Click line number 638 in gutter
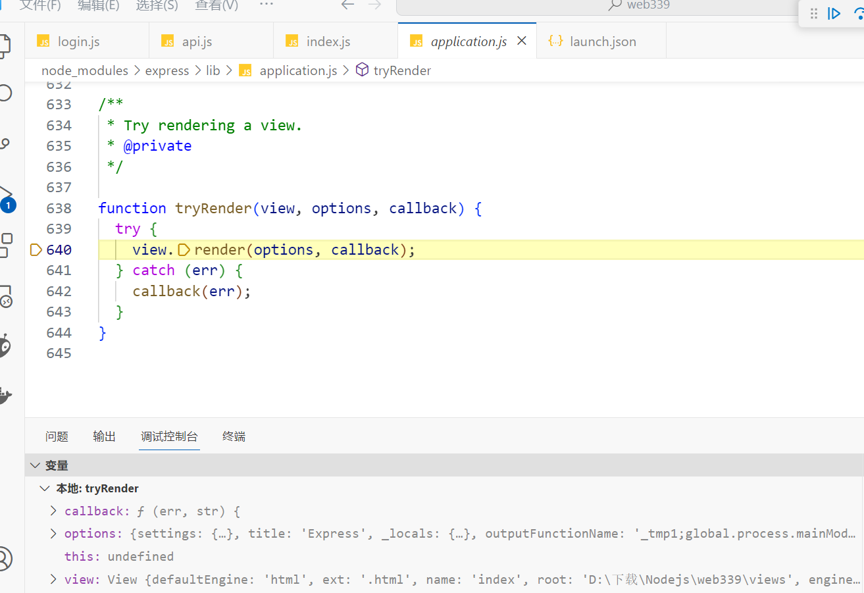 (x=59, y=209)
